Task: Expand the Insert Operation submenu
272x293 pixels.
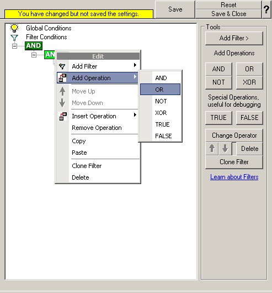Action: coord(135,115)
